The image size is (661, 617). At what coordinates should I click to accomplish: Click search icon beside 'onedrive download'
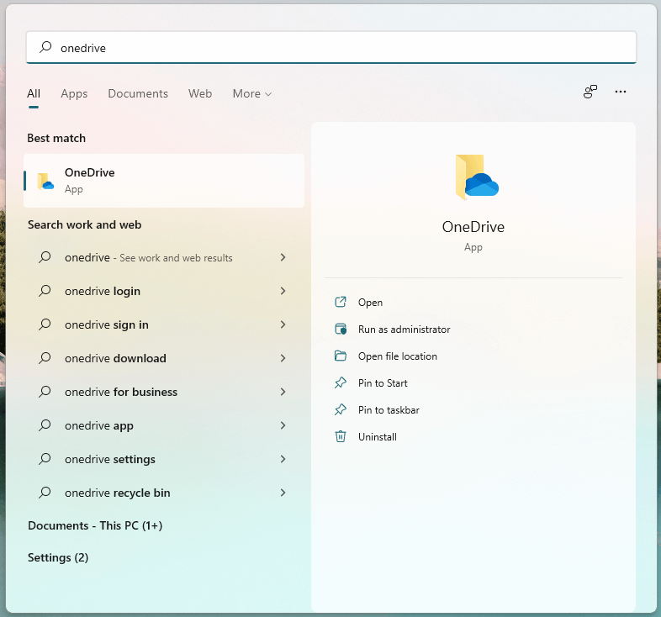45,358
